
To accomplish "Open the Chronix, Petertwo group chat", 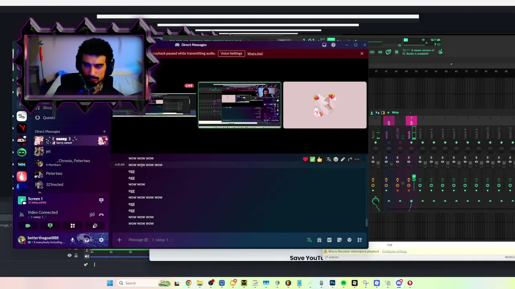I will (x=71, y=163).
